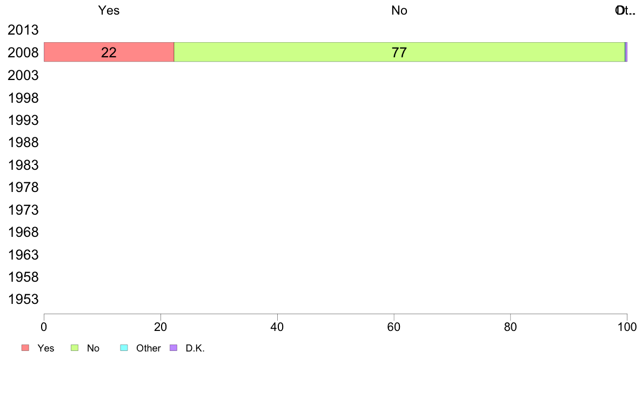Click the purple D.K. legend swatch
This screenshot has width=642, height=398.
coord(173,348)
